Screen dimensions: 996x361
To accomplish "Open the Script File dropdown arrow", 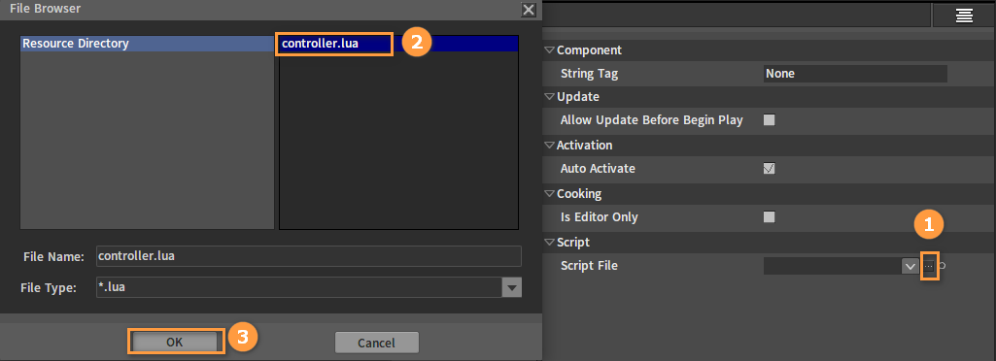I will click(x=910, y=267).
